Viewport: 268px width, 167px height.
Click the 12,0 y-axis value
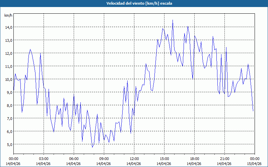coord(8,53)
